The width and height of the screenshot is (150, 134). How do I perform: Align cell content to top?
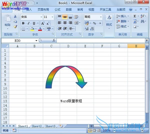tap(59, 17)
